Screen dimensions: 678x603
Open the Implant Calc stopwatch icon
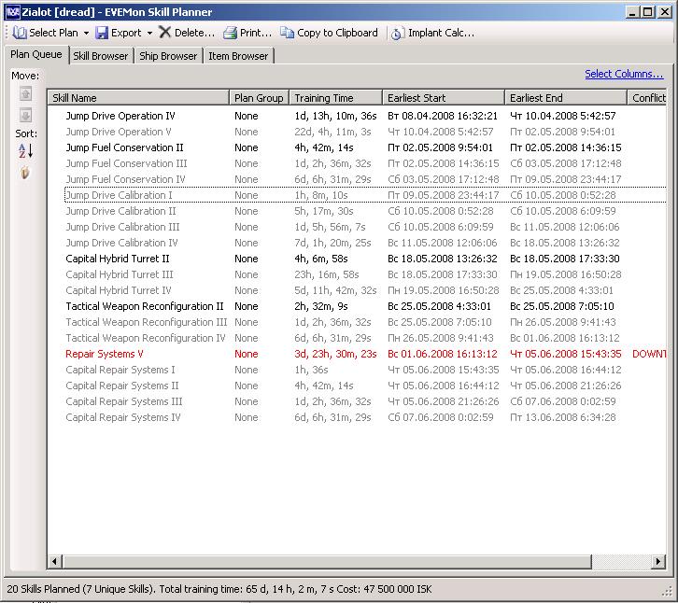[x=398, y=34]
